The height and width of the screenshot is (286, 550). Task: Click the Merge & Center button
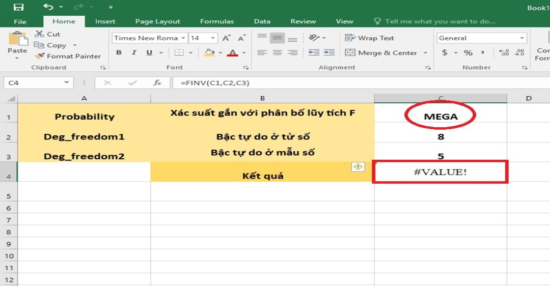381,53
